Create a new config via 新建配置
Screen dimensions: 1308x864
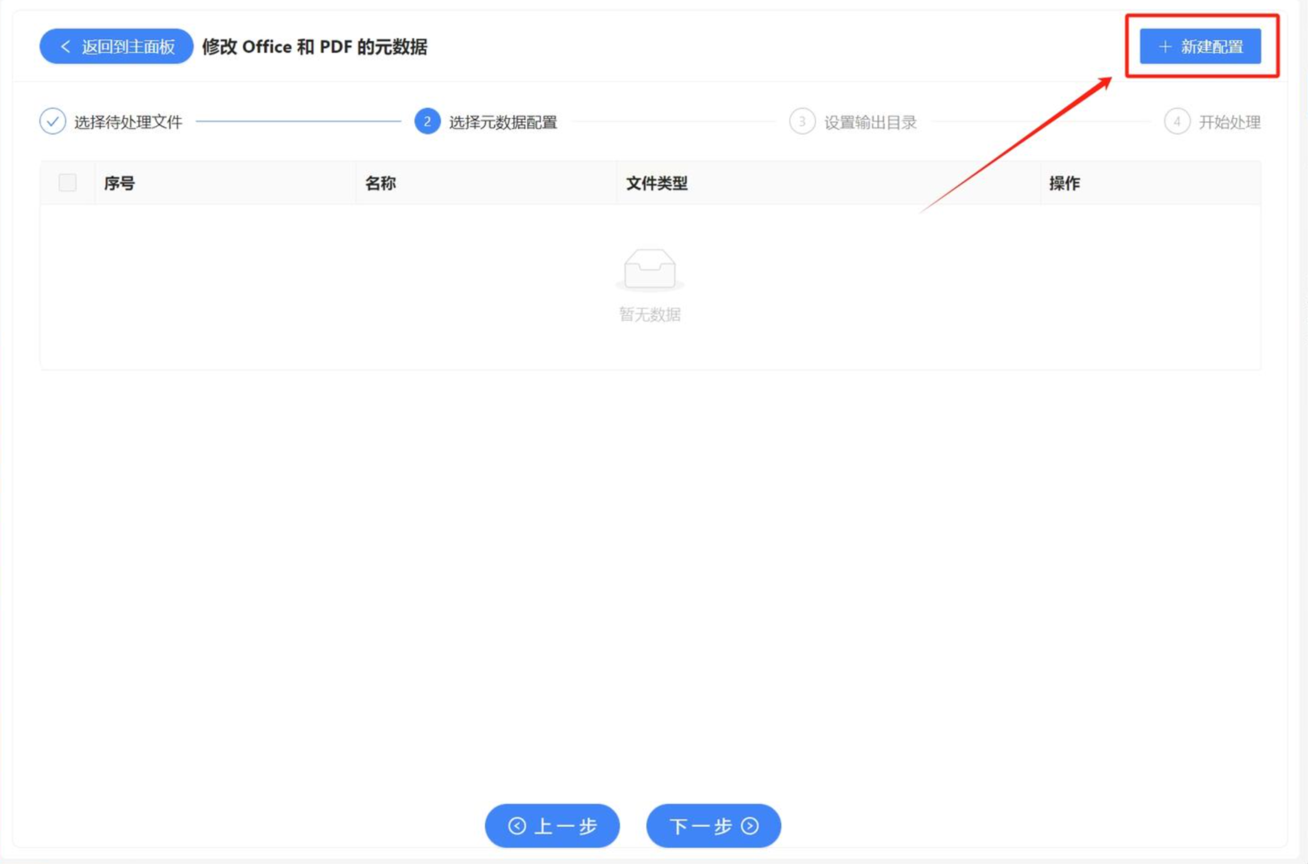coord(1200,47)
